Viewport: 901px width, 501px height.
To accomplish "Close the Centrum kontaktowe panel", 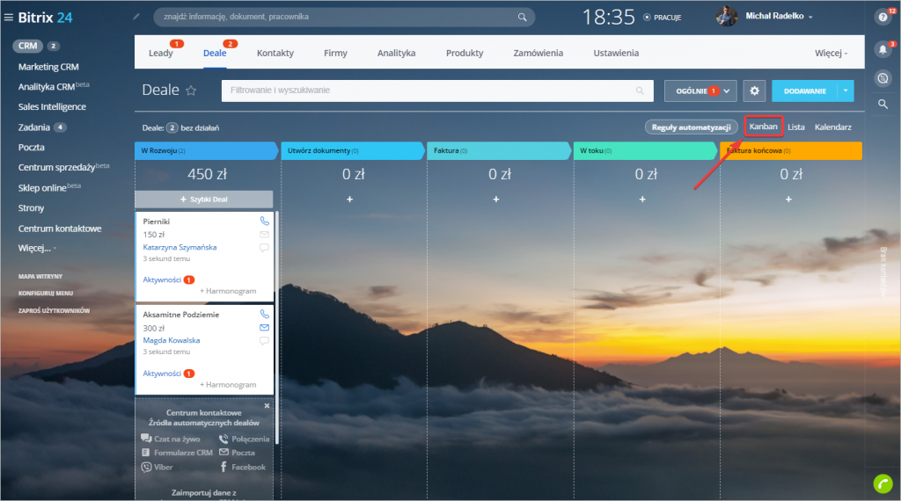I will [x=267, y=406].
